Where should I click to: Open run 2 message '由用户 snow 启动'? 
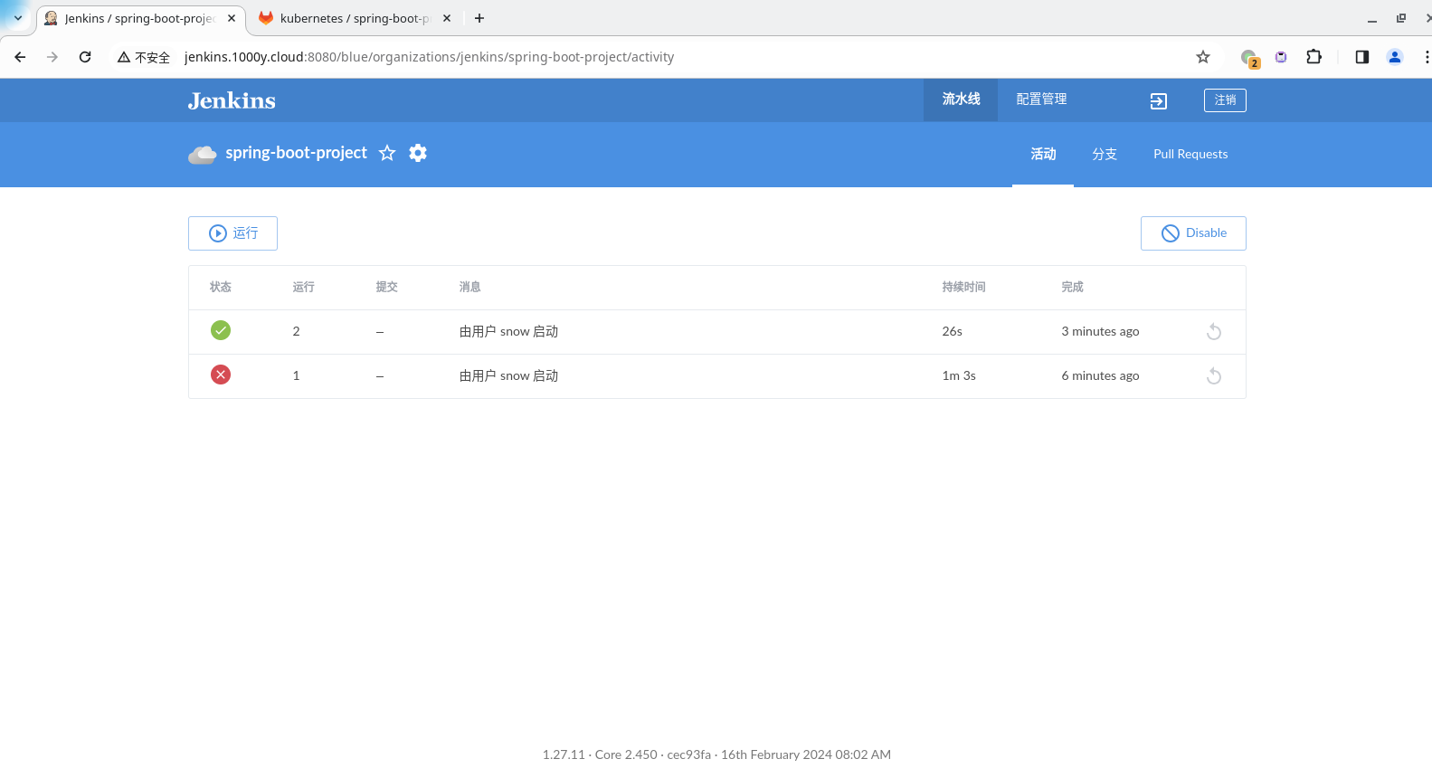[508, 331]
